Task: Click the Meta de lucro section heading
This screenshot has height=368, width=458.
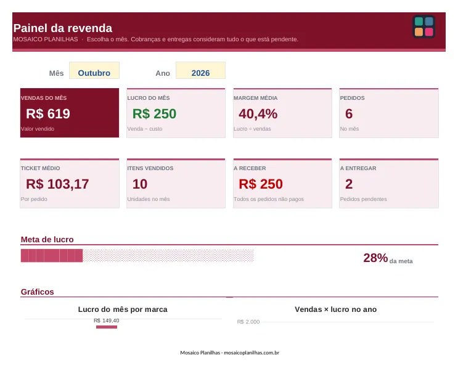Action: click(47, 240)
